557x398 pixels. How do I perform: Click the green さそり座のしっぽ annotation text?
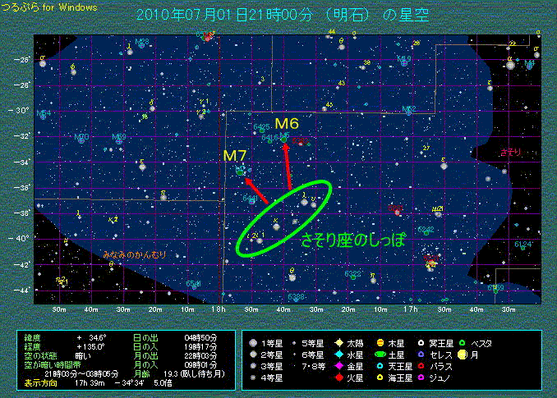(x=353, y=240)
